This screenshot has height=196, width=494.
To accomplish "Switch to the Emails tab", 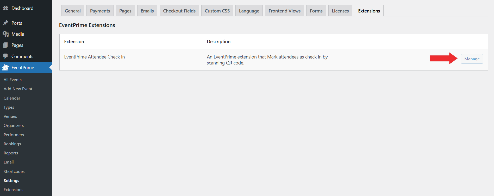I will (x=147, y=11).
